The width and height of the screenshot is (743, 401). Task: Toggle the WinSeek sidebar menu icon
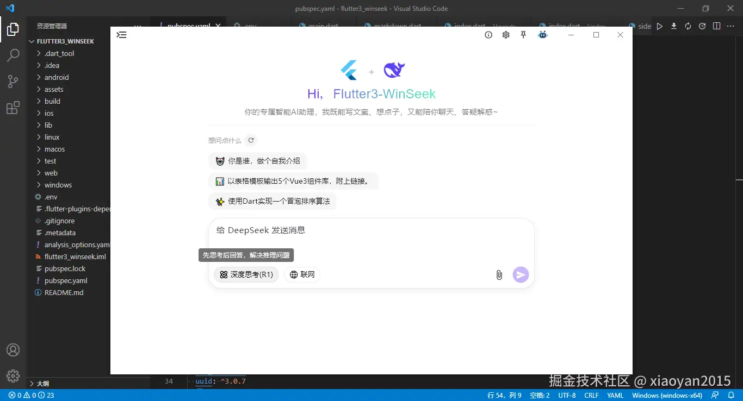tap(121, 35)
